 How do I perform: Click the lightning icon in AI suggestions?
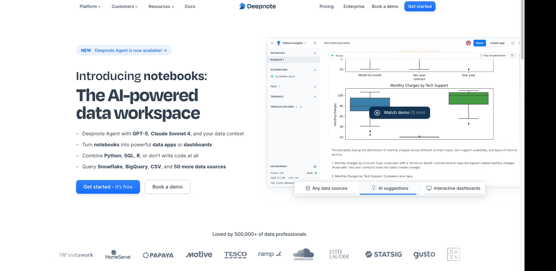pyautogui.click(x=374, y=188)
